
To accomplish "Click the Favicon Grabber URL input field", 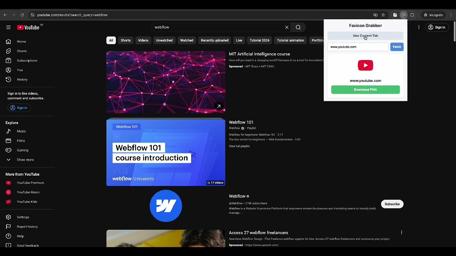I will point(358,47).
